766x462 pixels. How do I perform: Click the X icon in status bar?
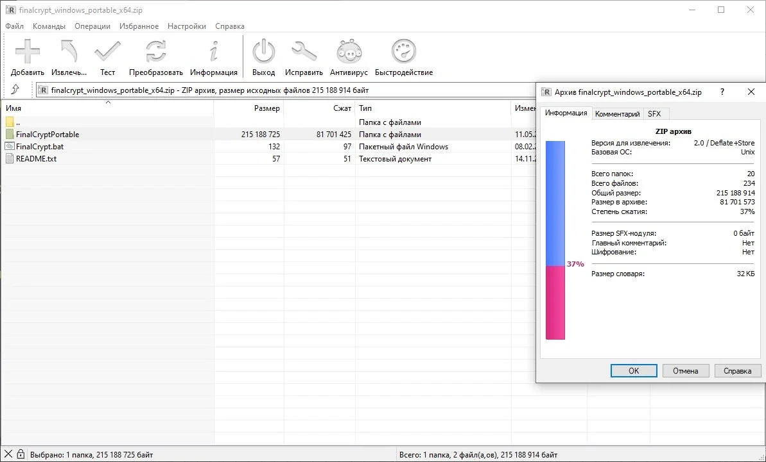click(x=8, y=454)
